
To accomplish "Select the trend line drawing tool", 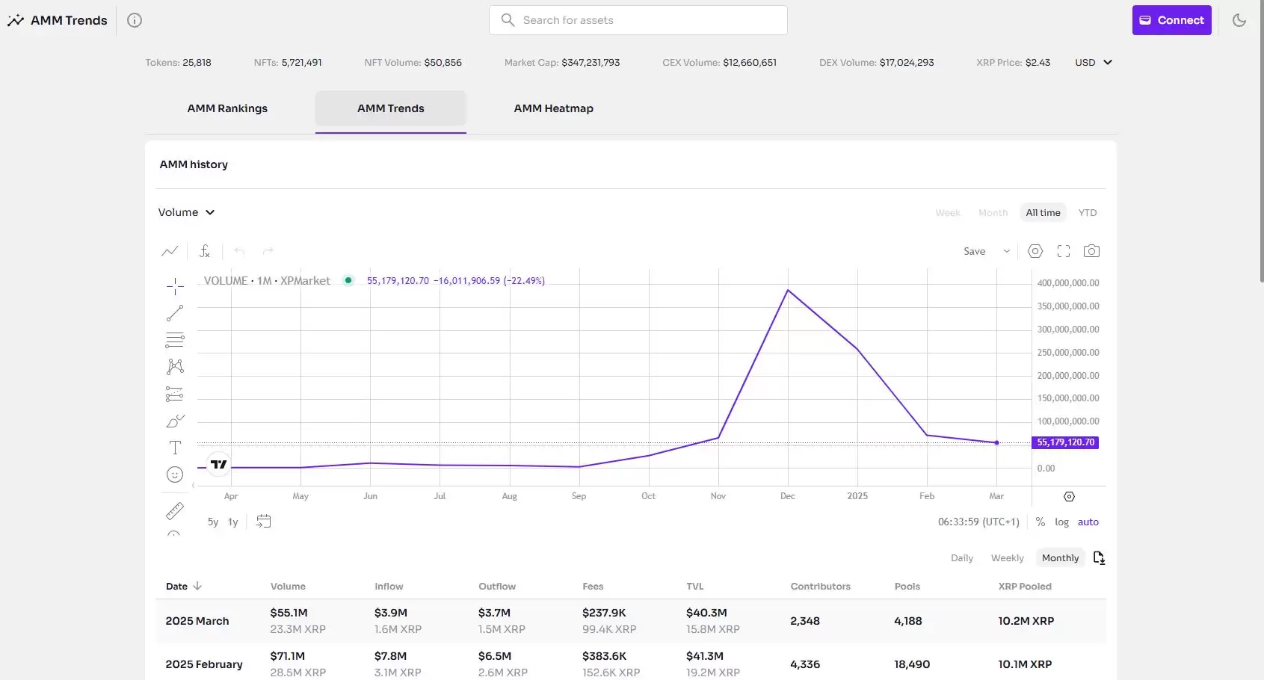I will pos(175,313).
